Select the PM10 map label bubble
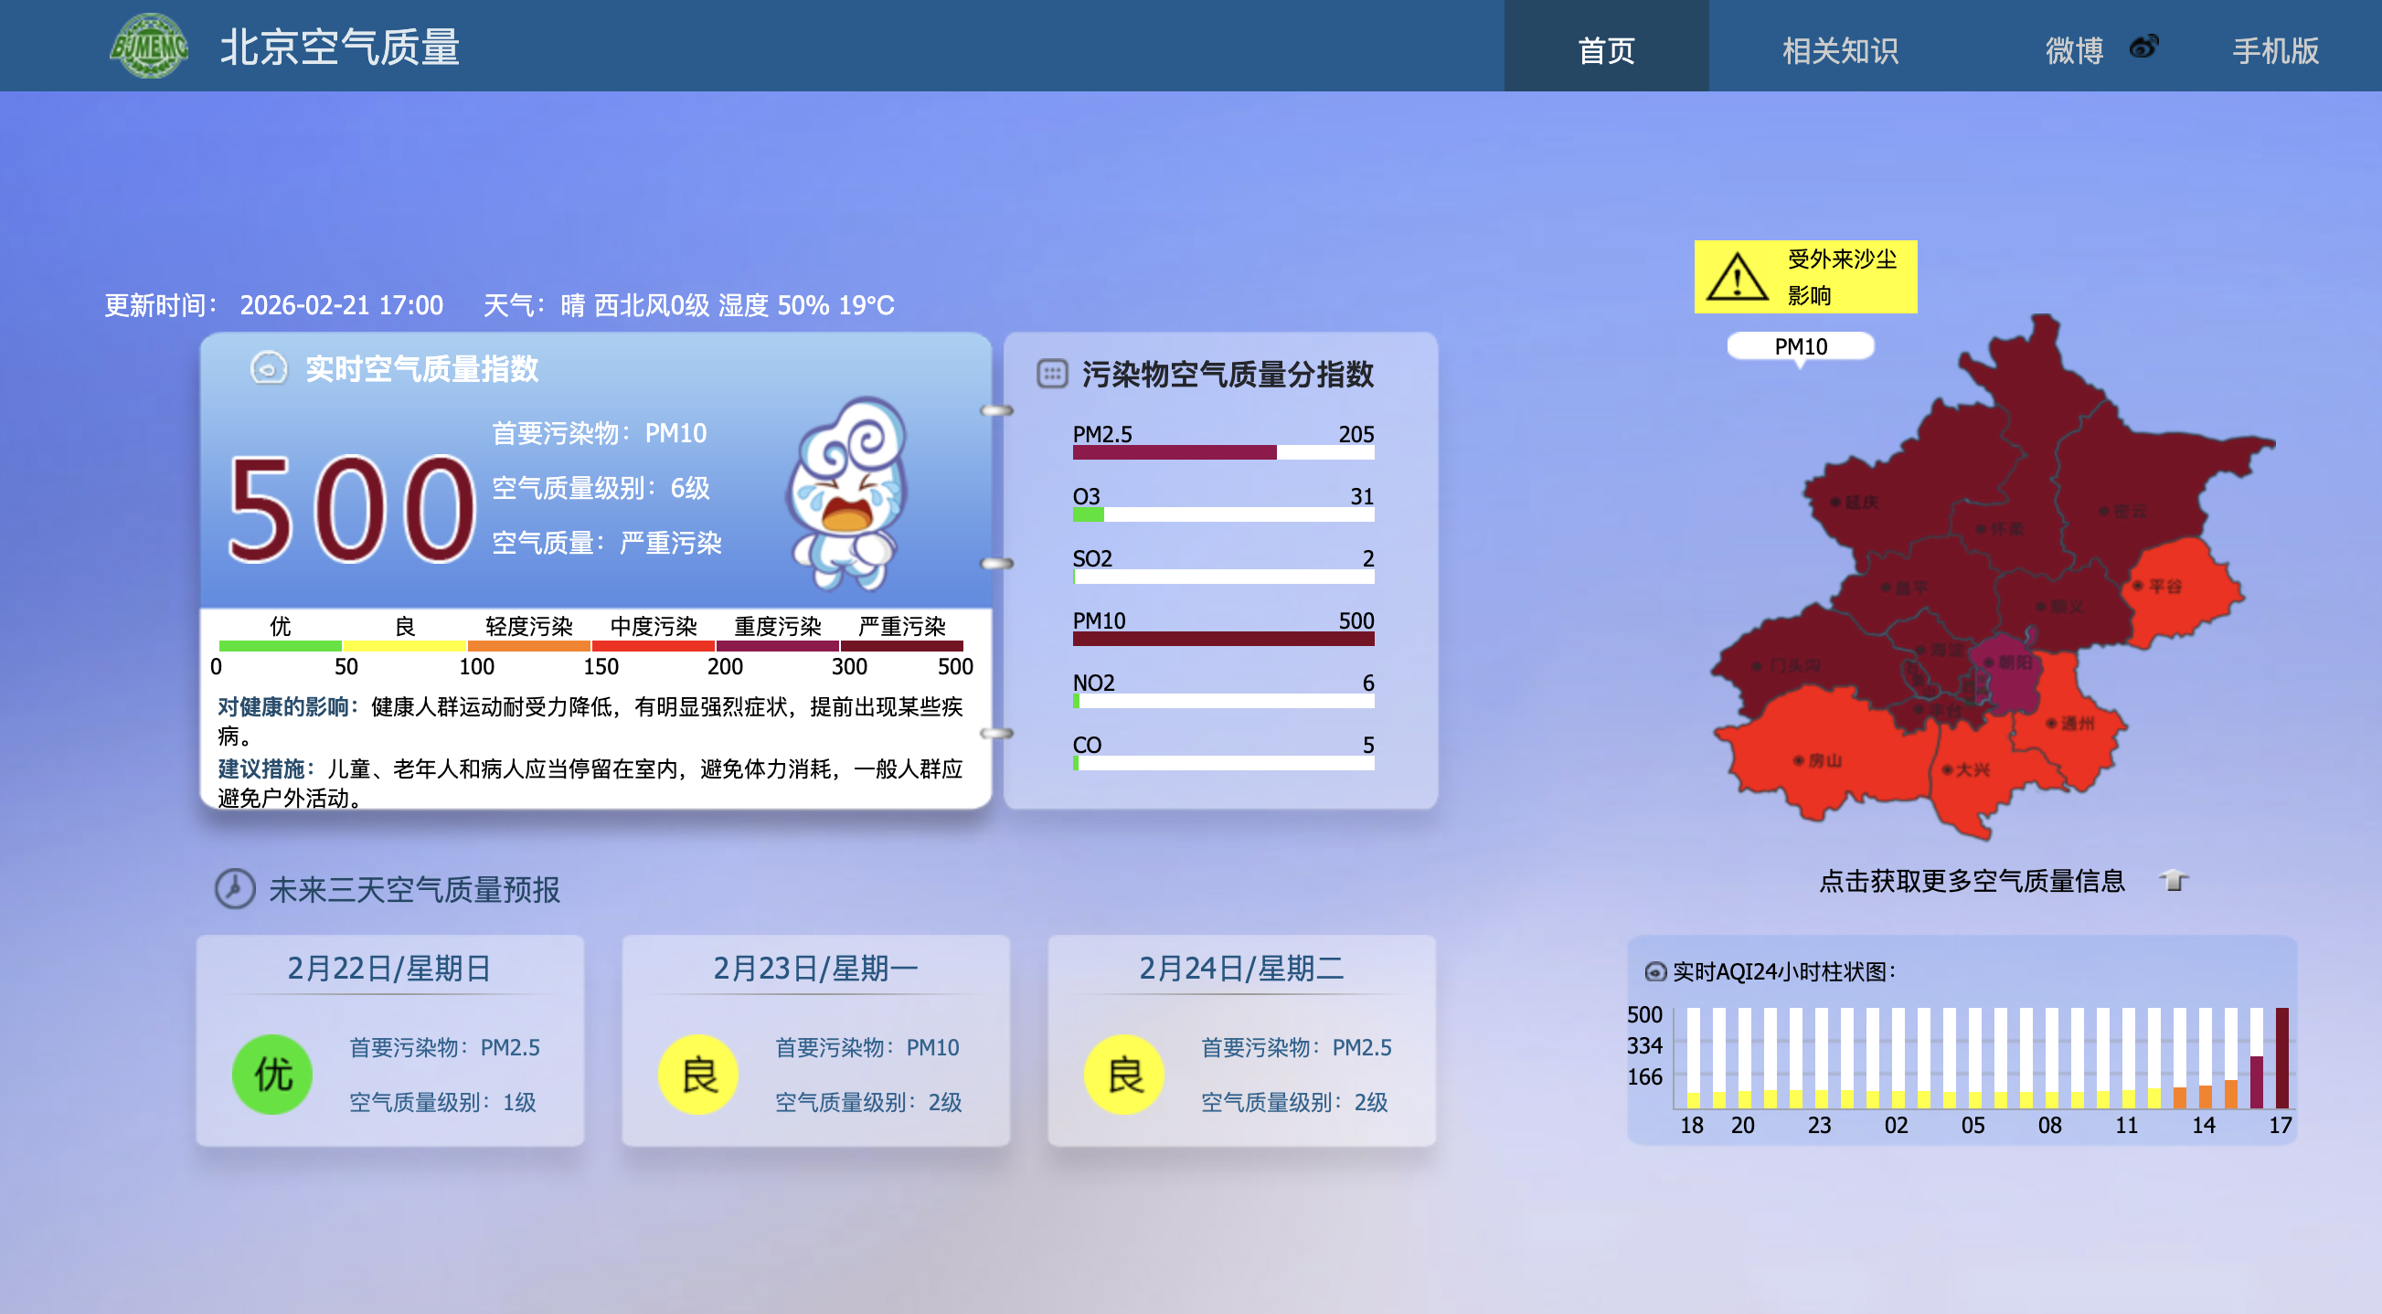This screenshot has height=1314, width=2382. click(1800, 345)
